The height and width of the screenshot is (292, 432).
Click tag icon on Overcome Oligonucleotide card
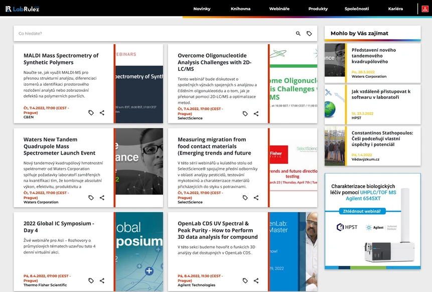pos(245,113)
